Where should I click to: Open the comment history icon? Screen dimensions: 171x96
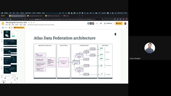[101, 23]
